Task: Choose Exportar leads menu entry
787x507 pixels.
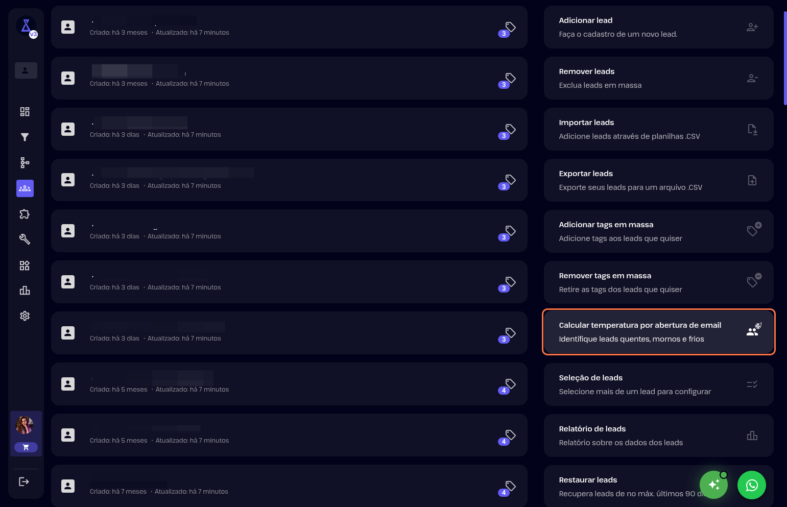Action: click(x=658, y=180)
